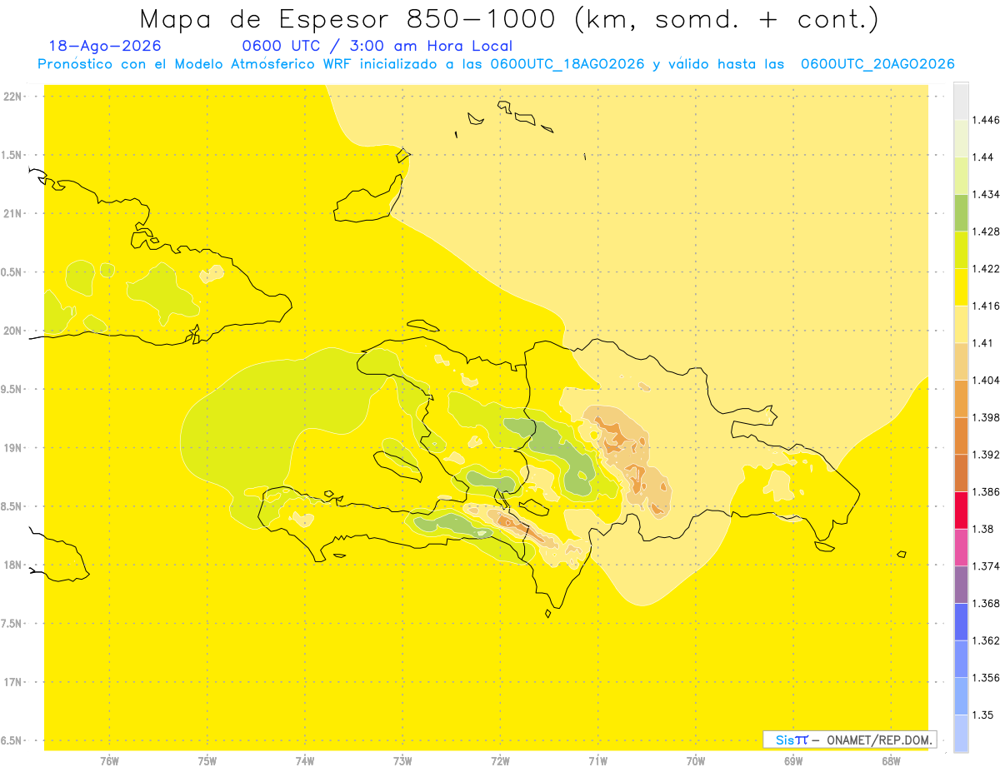Click the '72W' longitude label

pos(500,761)
